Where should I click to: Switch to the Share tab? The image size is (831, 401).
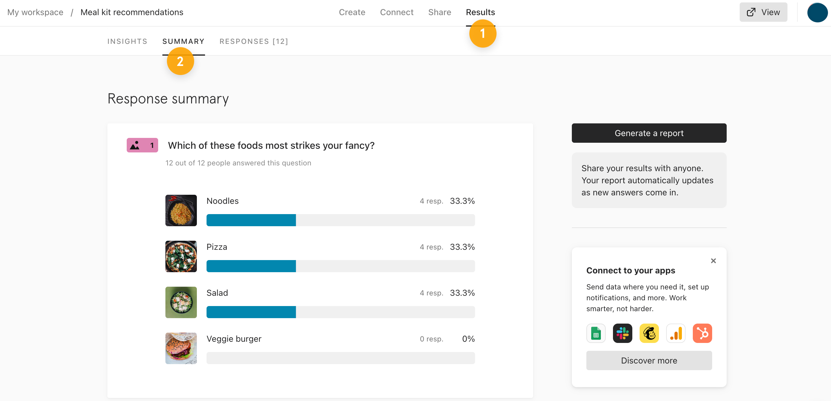point(439,12)
